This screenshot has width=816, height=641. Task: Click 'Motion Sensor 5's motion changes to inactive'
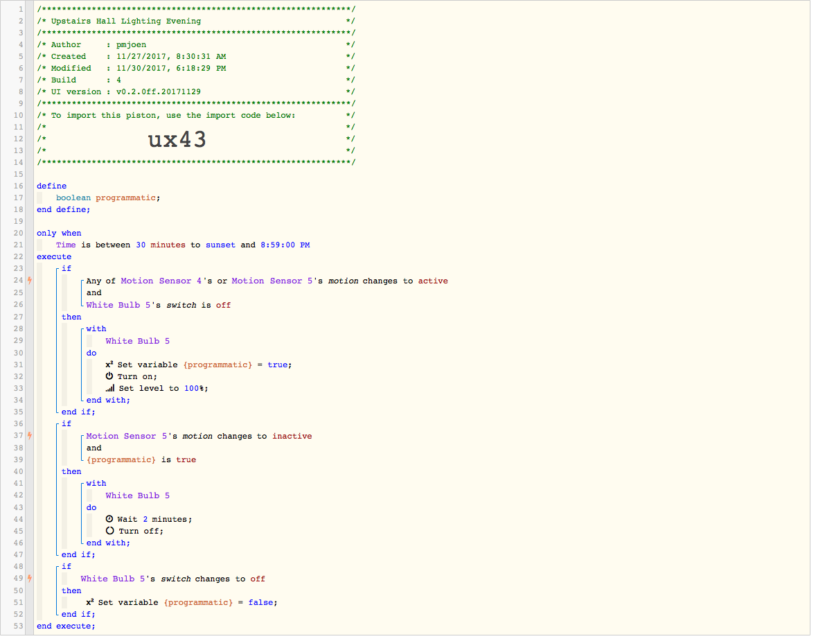click(199, 437)
